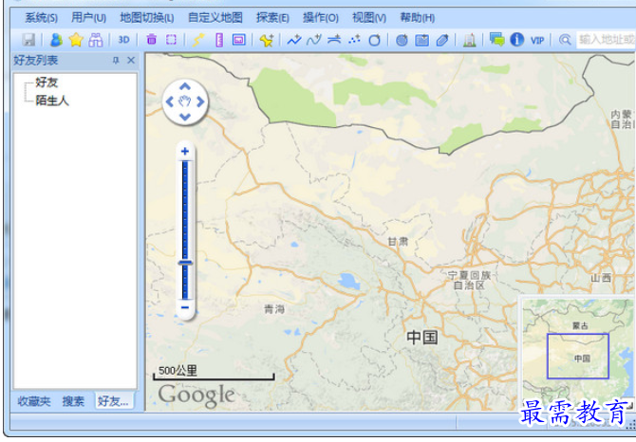Close the 好友列表 panel

pos(131,61)
